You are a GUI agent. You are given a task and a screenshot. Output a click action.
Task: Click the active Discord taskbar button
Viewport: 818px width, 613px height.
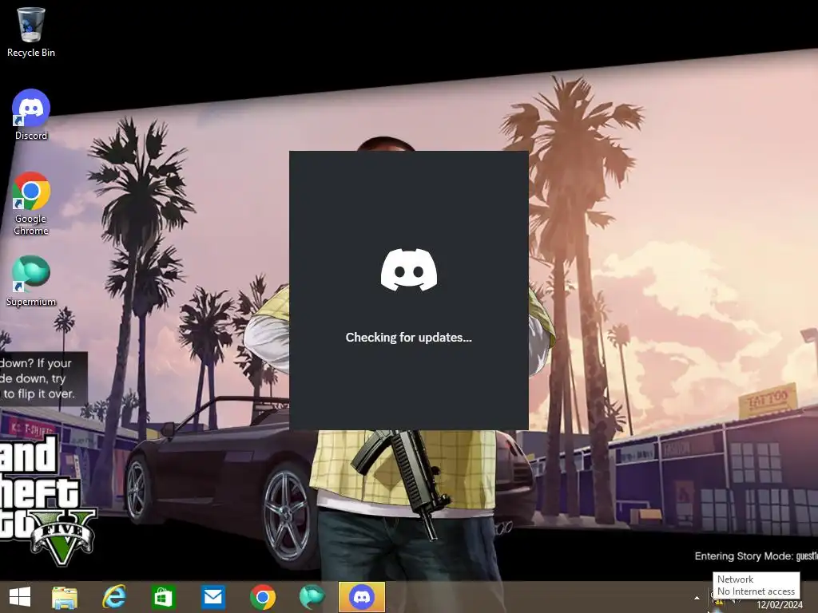[x=362, y=597]
